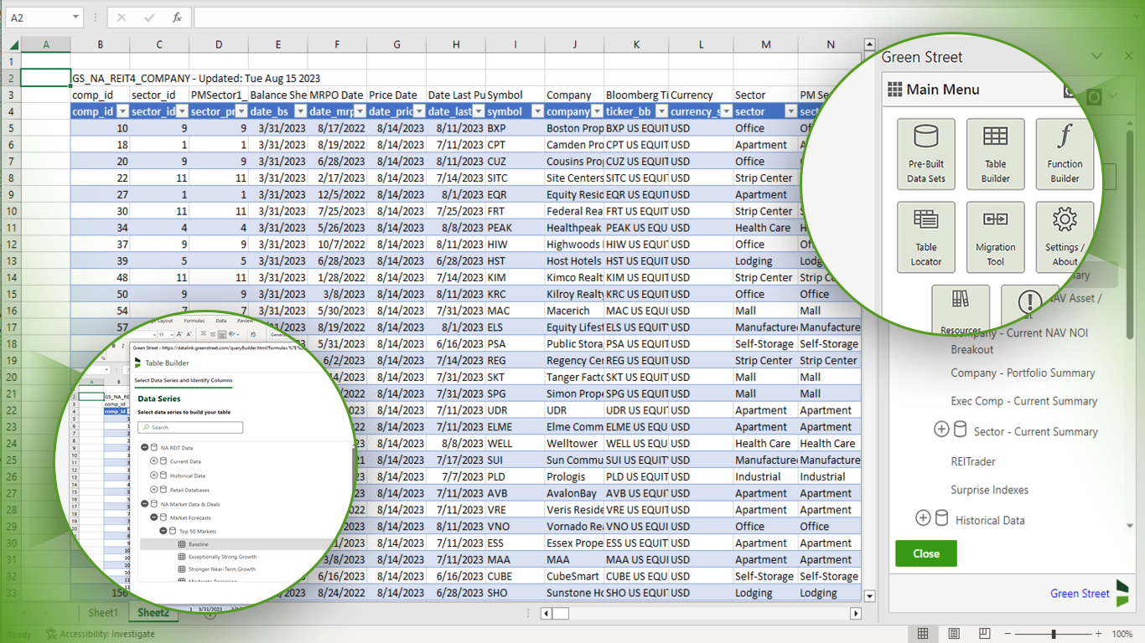Switch to the Sheet1 tab
This screenshot has height=643, width=1145.
[x=102, y=612]
